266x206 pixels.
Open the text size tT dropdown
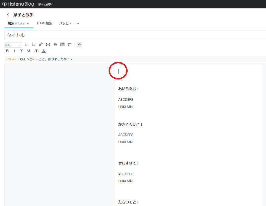click(x=36, y=51)
